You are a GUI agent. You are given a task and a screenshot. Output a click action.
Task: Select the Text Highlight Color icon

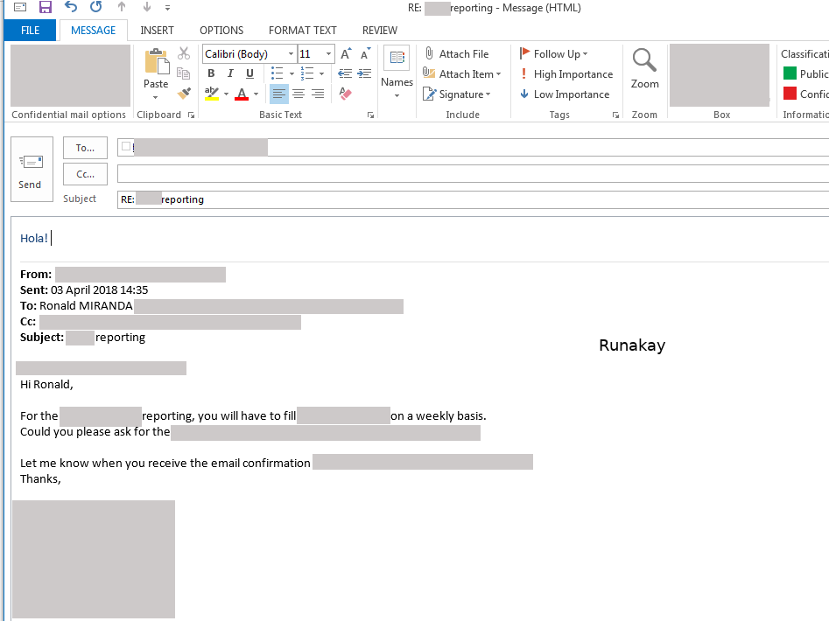[210, 94]
